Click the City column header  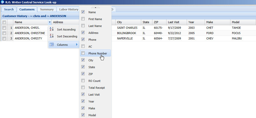pos(119,22)
